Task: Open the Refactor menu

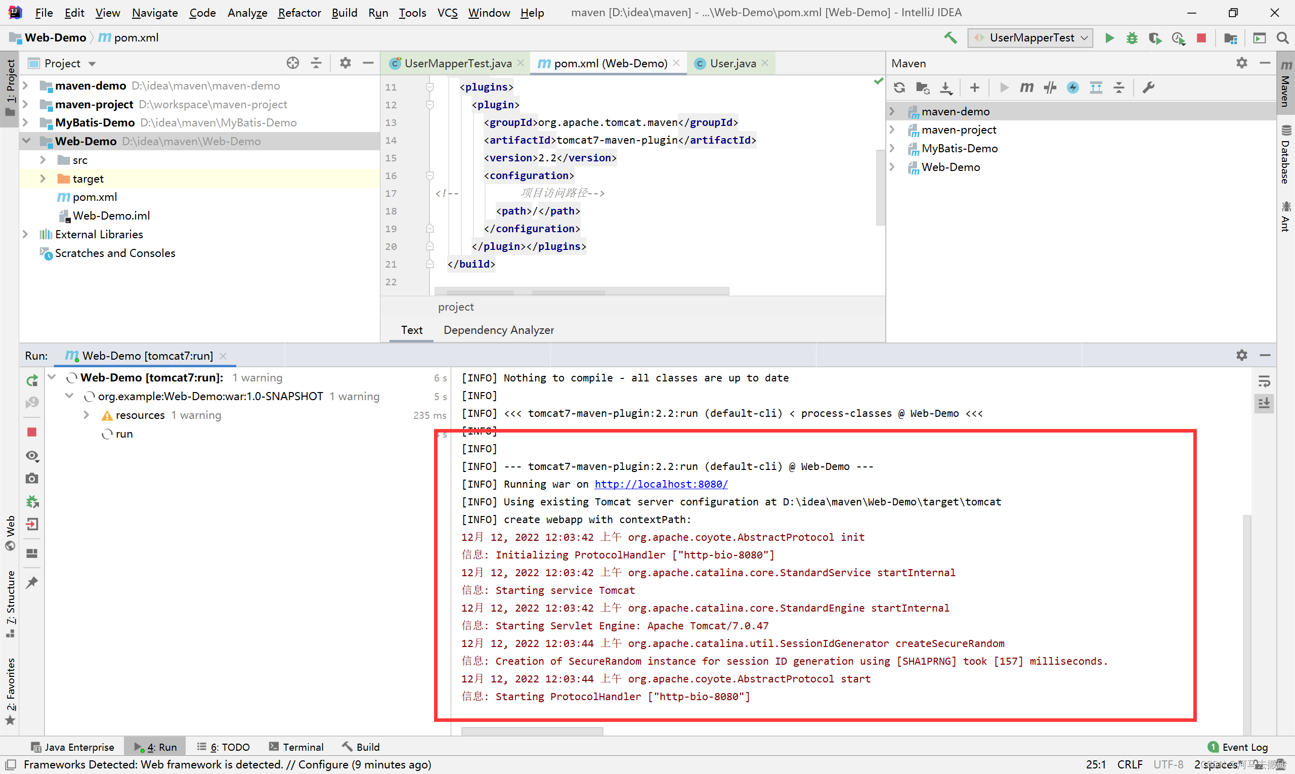Action: coord(299,13)
